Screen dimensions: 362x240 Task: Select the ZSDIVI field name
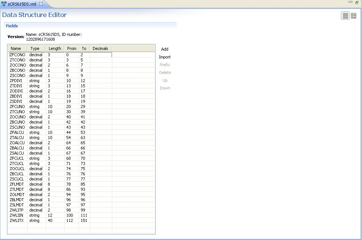click(x=16, y=101)
